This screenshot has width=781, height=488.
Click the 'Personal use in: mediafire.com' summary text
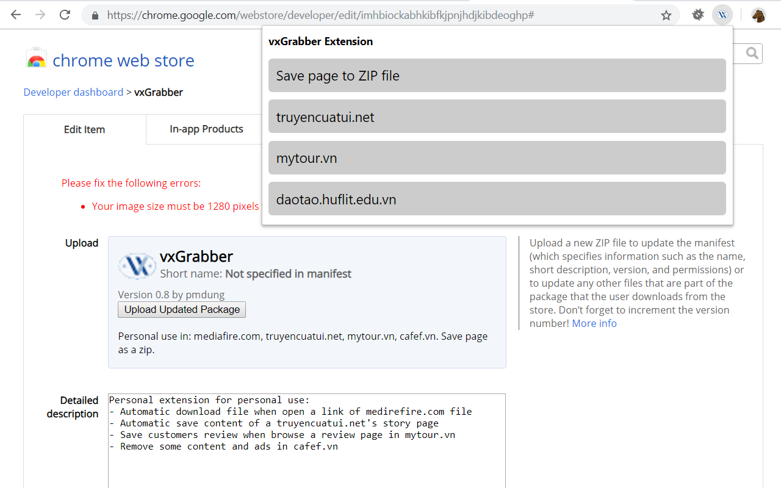click(303, 343)
